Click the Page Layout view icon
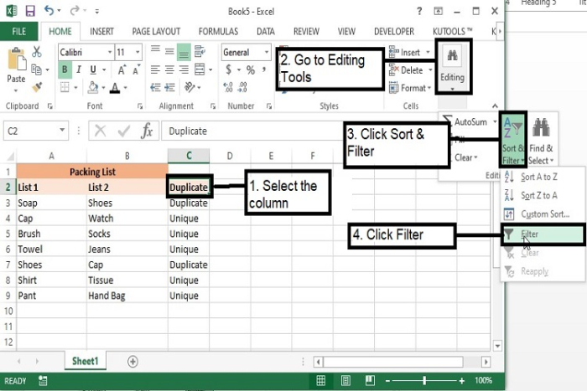This screenshot has height=391, width=587. click(345, 380)
